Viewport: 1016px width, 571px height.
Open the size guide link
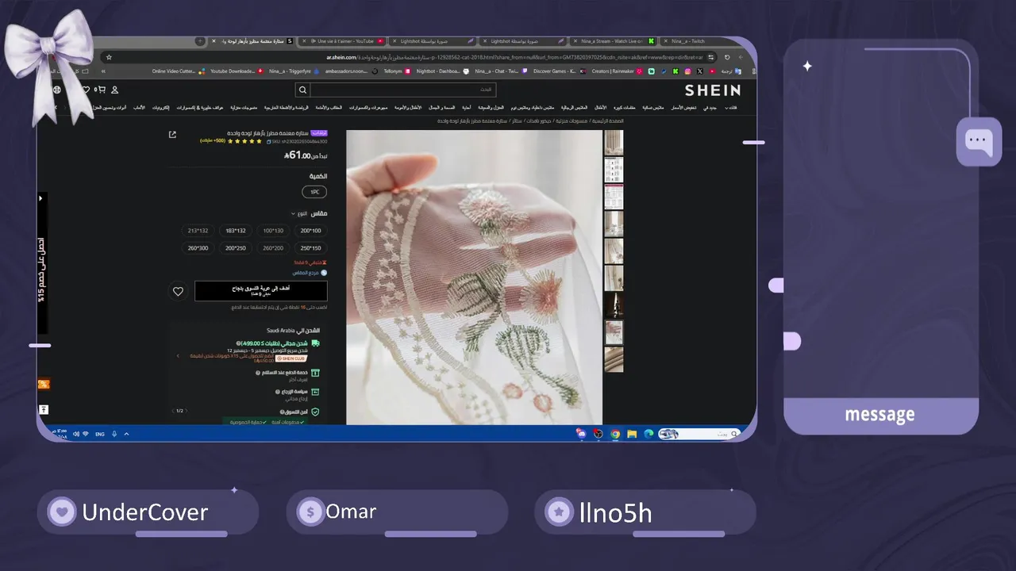click(x=310, y=273)
